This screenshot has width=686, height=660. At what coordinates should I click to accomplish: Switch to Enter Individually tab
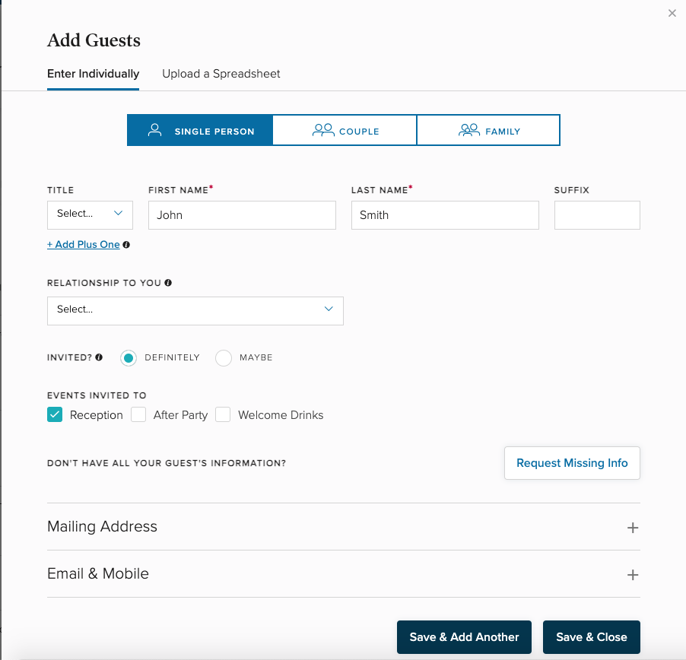[x=93, y=74]
